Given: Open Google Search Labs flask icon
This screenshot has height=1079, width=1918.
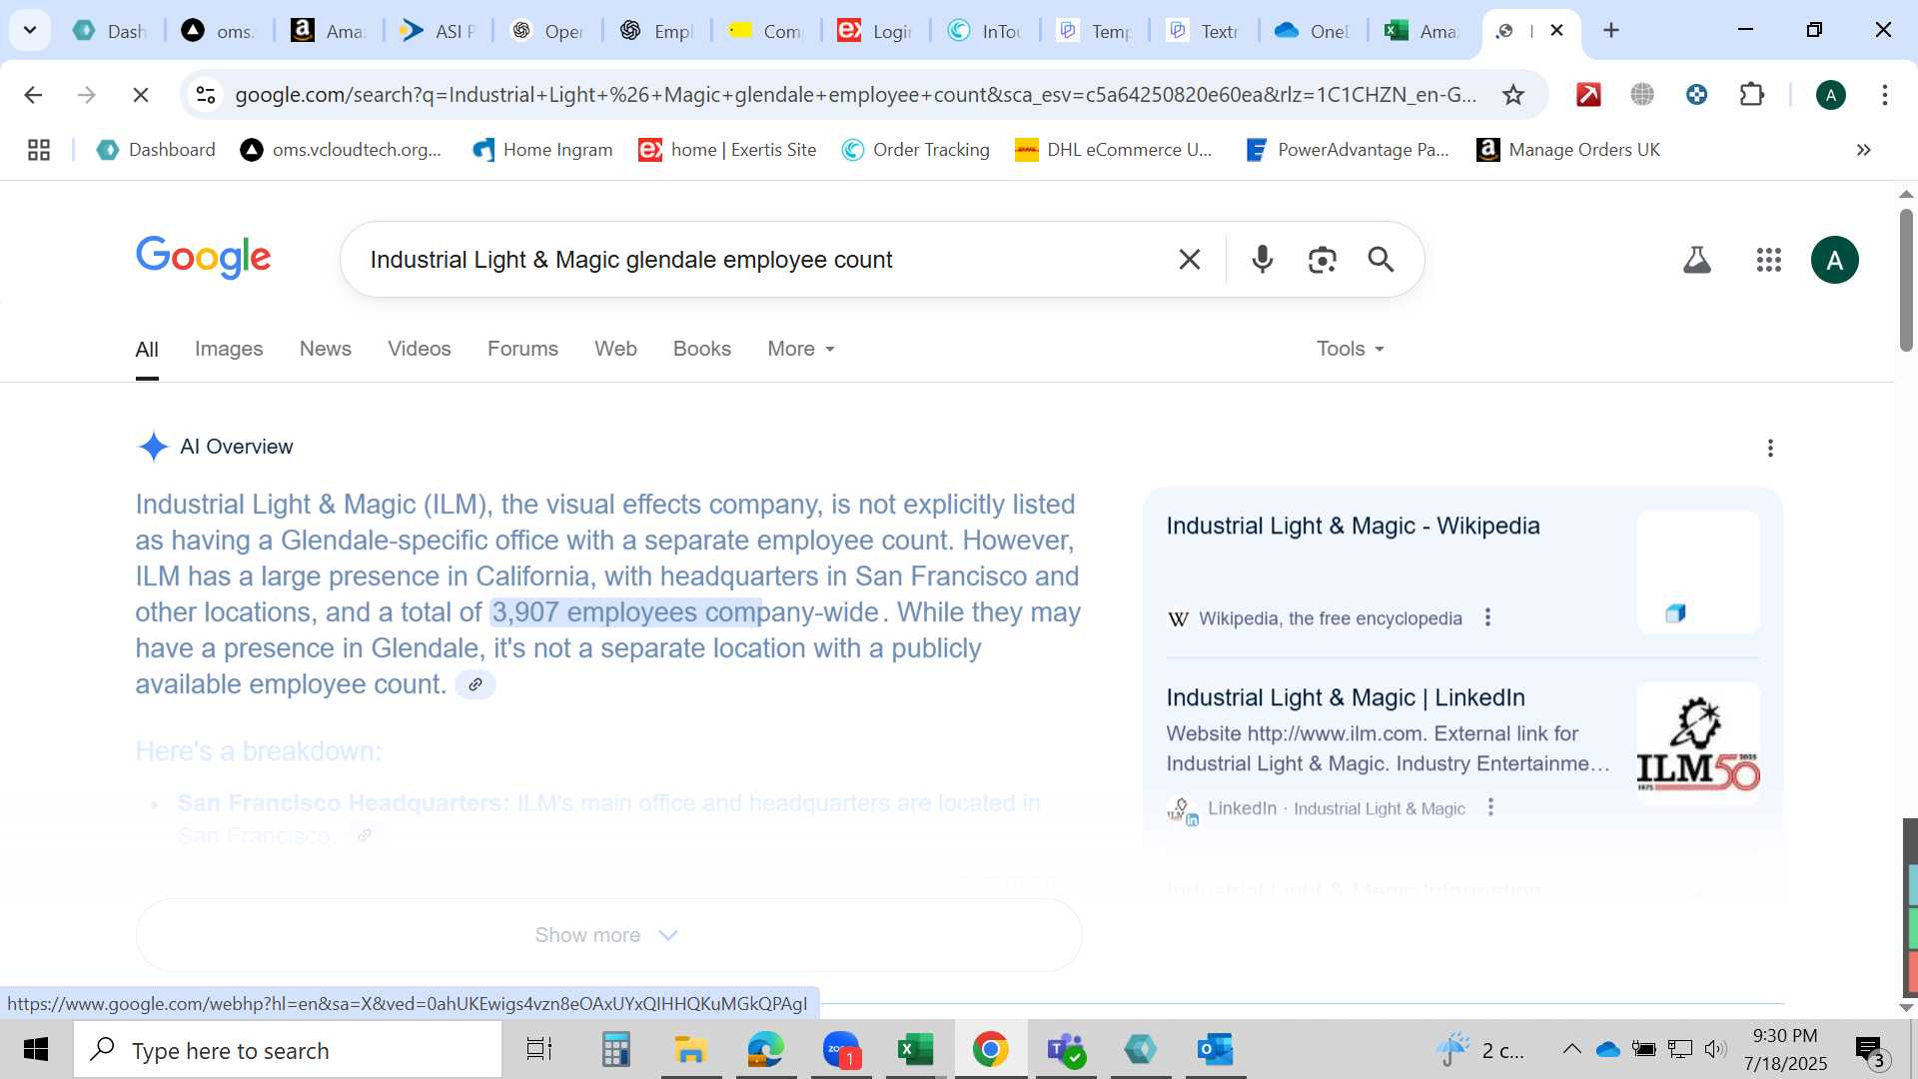Looking at the screenshot, I should pos(1696,260).
